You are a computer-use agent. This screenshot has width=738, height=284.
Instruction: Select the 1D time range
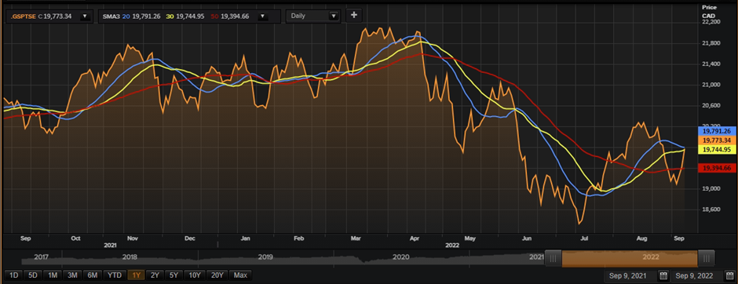[x=13, y=275]
